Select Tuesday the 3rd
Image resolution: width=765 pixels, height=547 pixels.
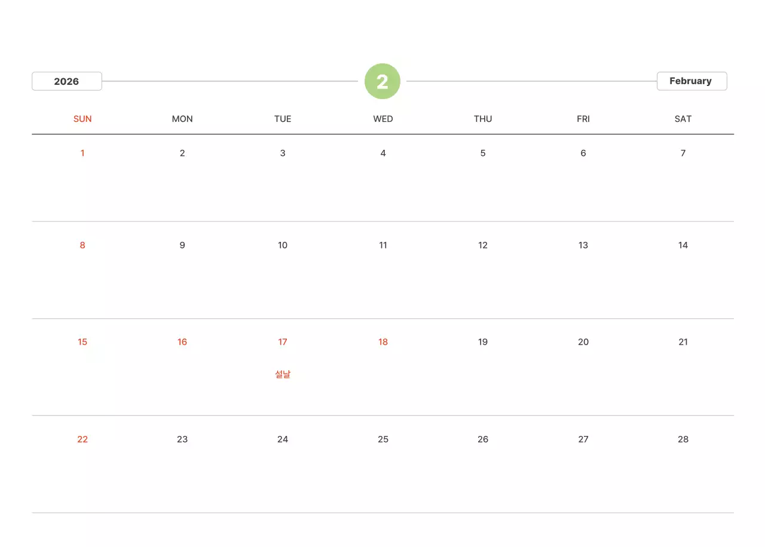pos(283,153)
